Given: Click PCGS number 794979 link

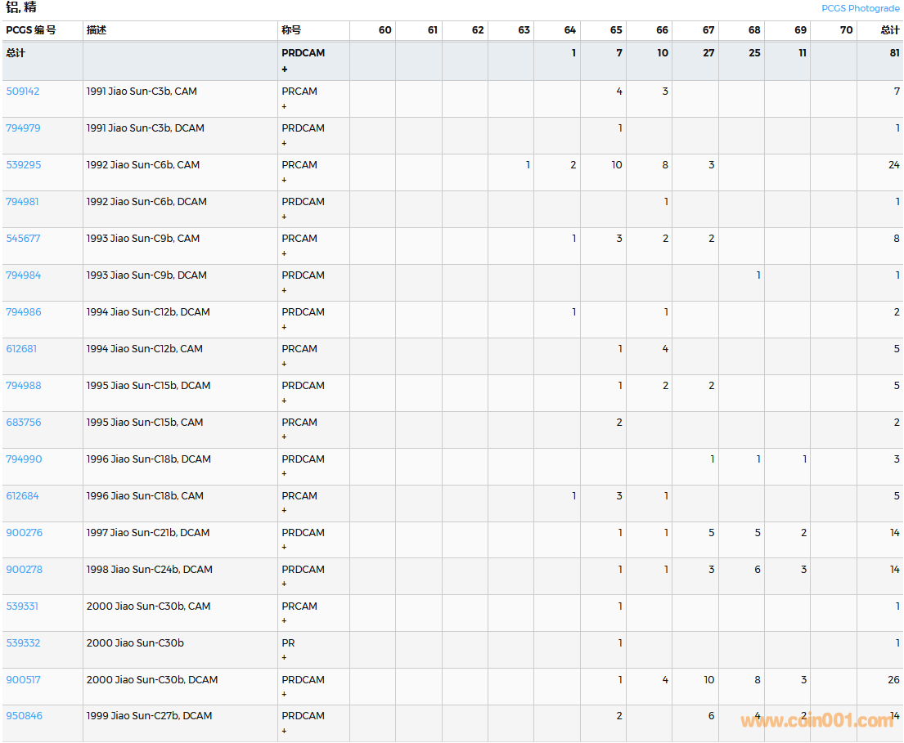Looking at the screenshot, I should click(x=23, y=128).
